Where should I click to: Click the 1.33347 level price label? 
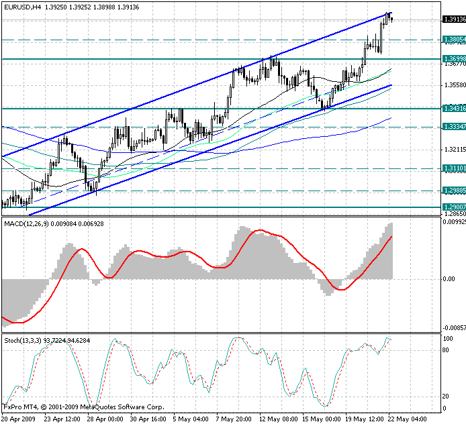pyautogui.click(x=454, y=127)
